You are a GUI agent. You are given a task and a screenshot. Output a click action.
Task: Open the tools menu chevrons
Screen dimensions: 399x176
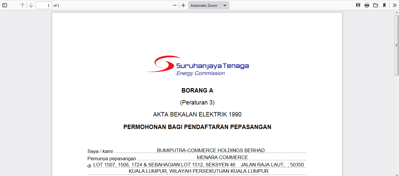click(395, 5)
